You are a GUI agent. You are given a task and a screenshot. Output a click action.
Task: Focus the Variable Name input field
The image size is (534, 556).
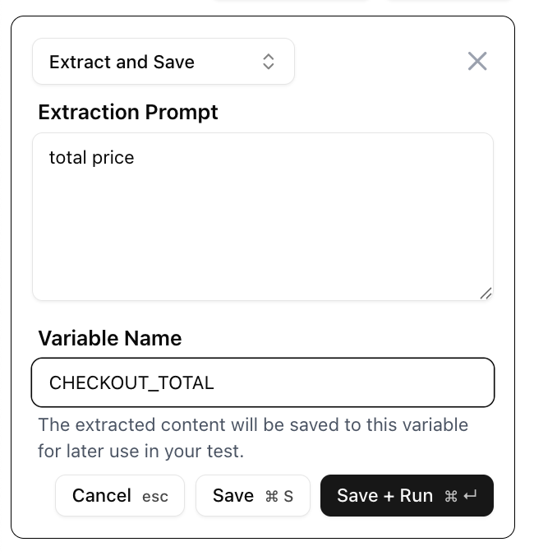(345, 382)
